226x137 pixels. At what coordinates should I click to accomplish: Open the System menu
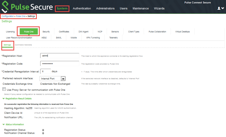point(62,8)
